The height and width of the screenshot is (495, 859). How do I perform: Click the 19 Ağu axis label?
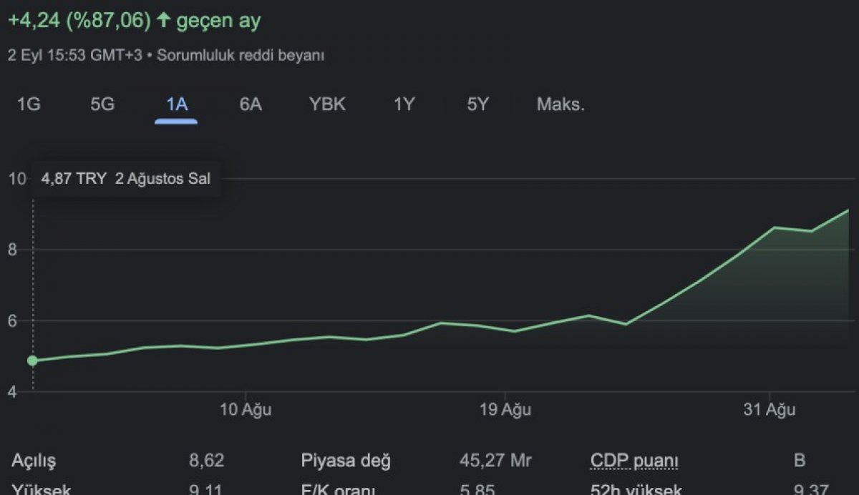[505, 410]
